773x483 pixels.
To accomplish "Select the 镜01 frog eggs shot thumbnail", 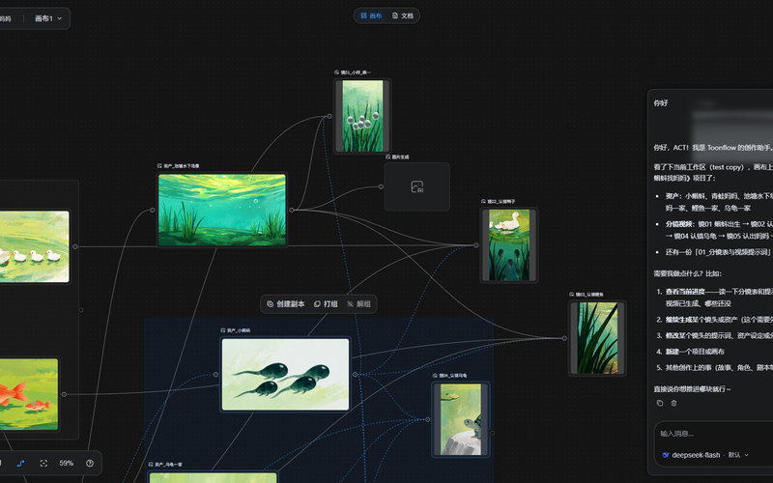I will [362, 116].
